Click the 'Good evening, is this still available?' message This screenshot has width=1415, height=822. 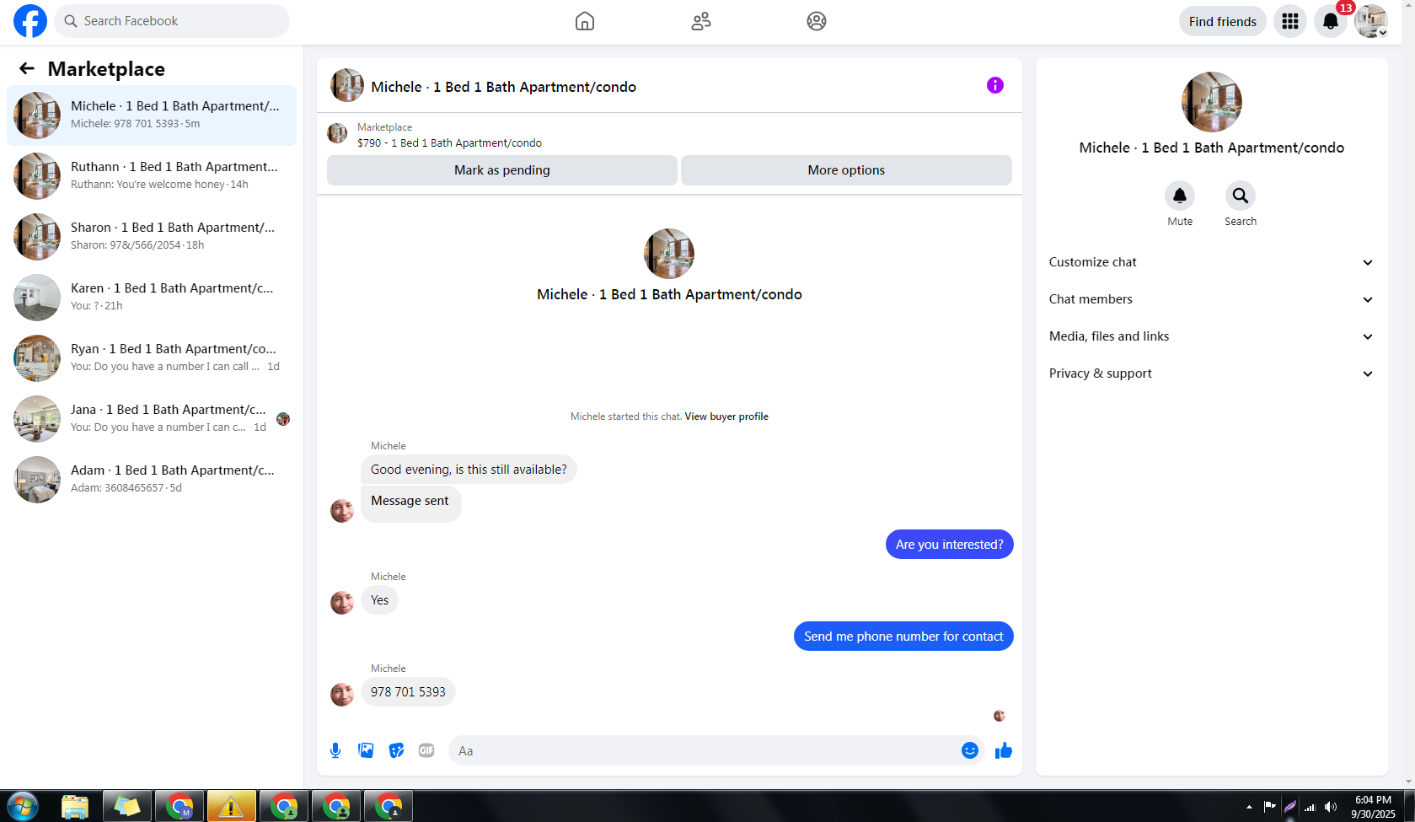point(469,470)
